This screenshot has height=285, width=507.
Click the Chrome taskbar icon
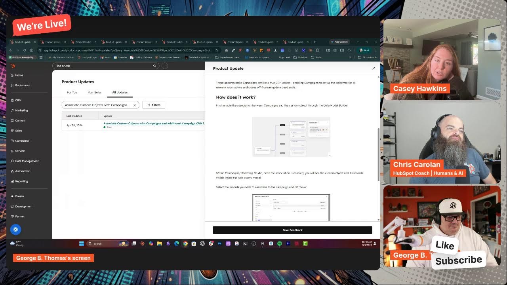tap(185, 243)
